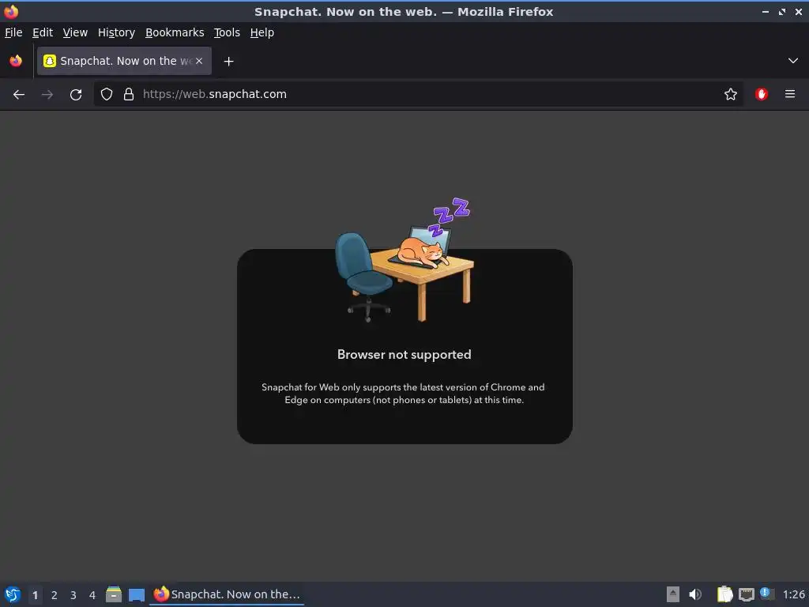
Task: Open Firefox View pinned icon
Action: click(x=16, y=61)
